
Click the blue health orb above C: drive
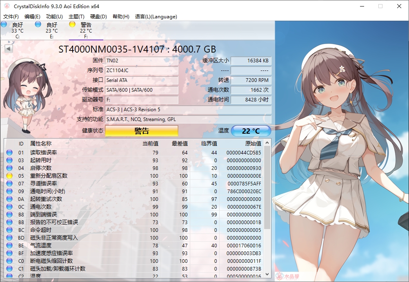point(4,24)
